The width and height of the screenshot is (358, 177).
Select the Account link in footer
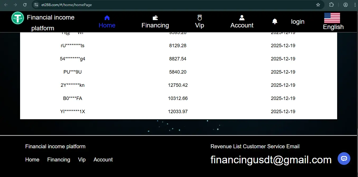tap(103, 160)
